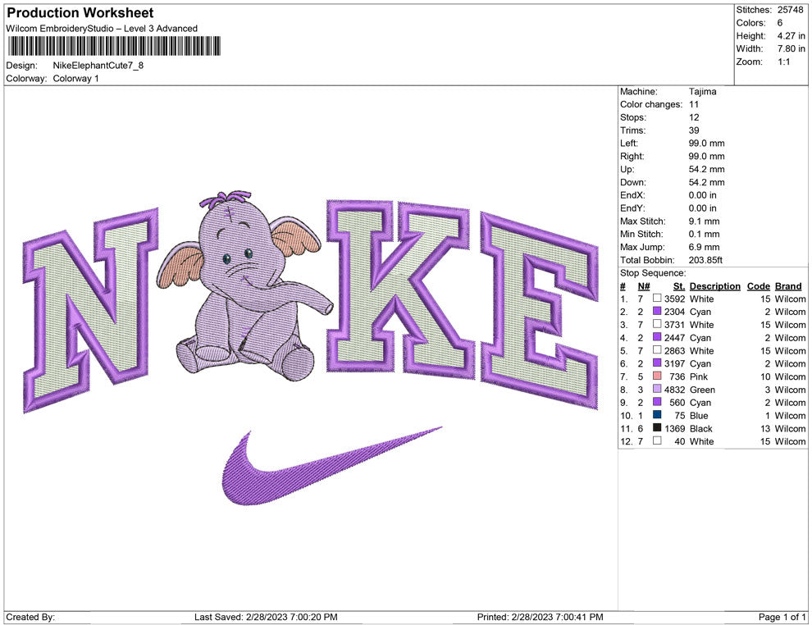Click the barcode under the title
The width and height of the screenshot is (812, 625).
point(114,46)
